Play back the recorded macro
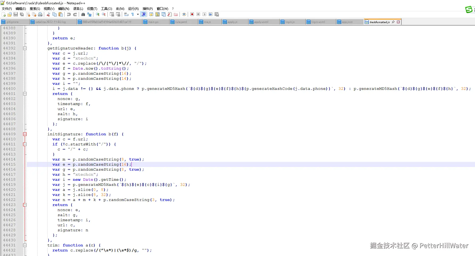The image size is (475, 256). tap(204, 14)
